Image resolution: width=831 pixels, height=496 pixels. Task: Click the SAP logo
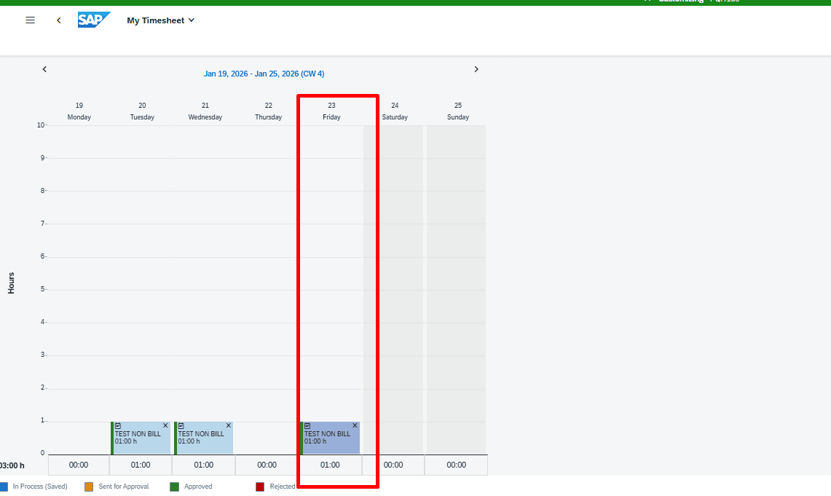[94, 20]
